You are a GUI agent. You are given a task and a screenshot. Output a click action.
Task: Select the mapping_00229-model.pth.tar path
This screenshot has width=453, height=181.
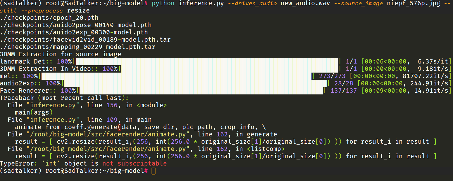click(x=77, y=47)
